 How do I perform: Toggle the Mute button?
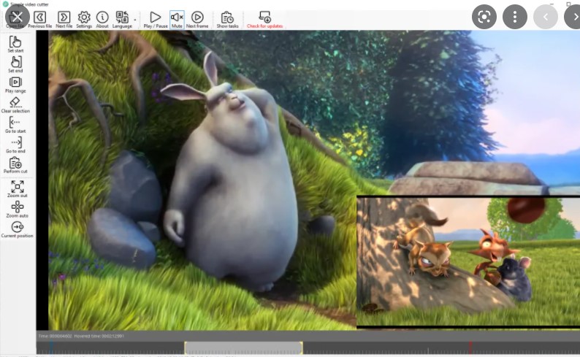(177, 20)
